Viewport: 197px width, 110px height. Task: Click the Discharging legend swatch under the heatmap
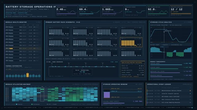click(x=32, y=104)
